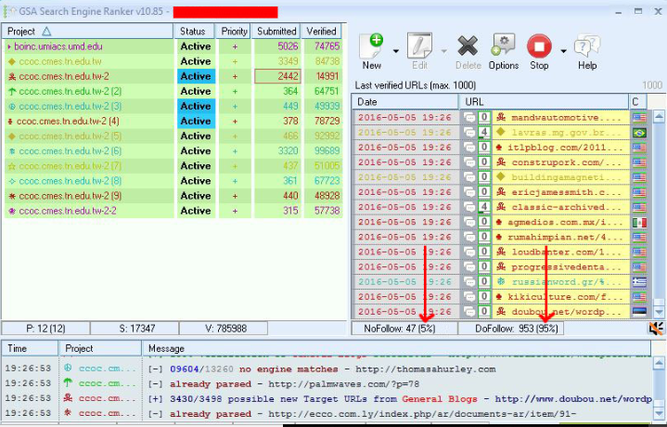Click the Delete X icon
Screen dimensions: 667x427
(x=468, y=46)
